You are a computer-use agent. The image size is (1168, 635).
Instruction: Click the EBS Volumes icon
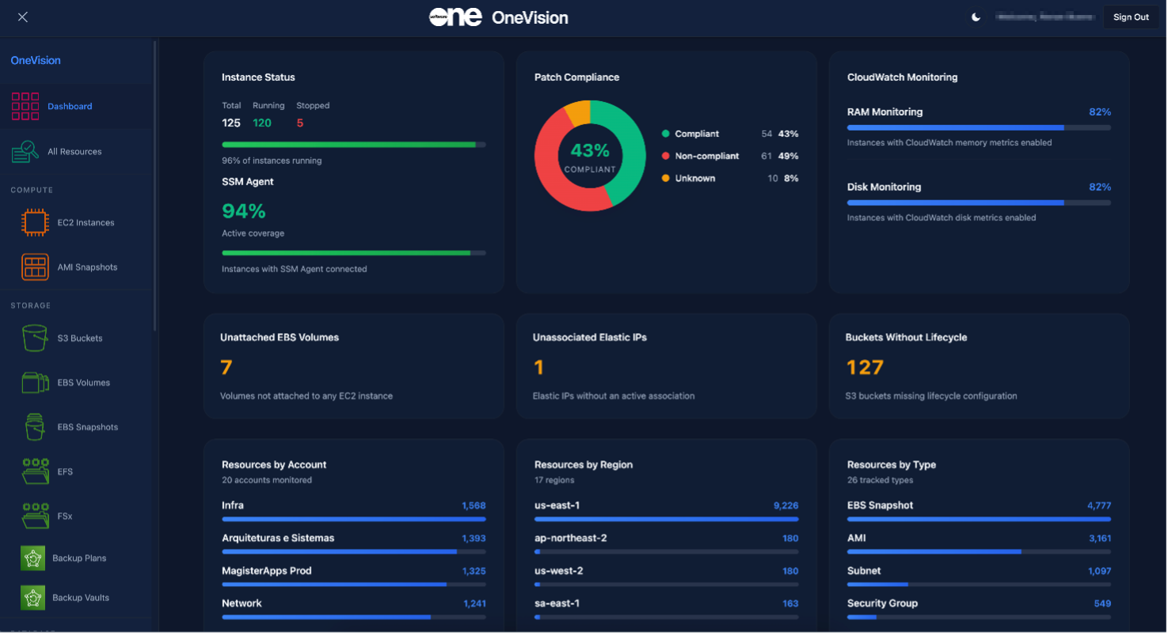35,383
